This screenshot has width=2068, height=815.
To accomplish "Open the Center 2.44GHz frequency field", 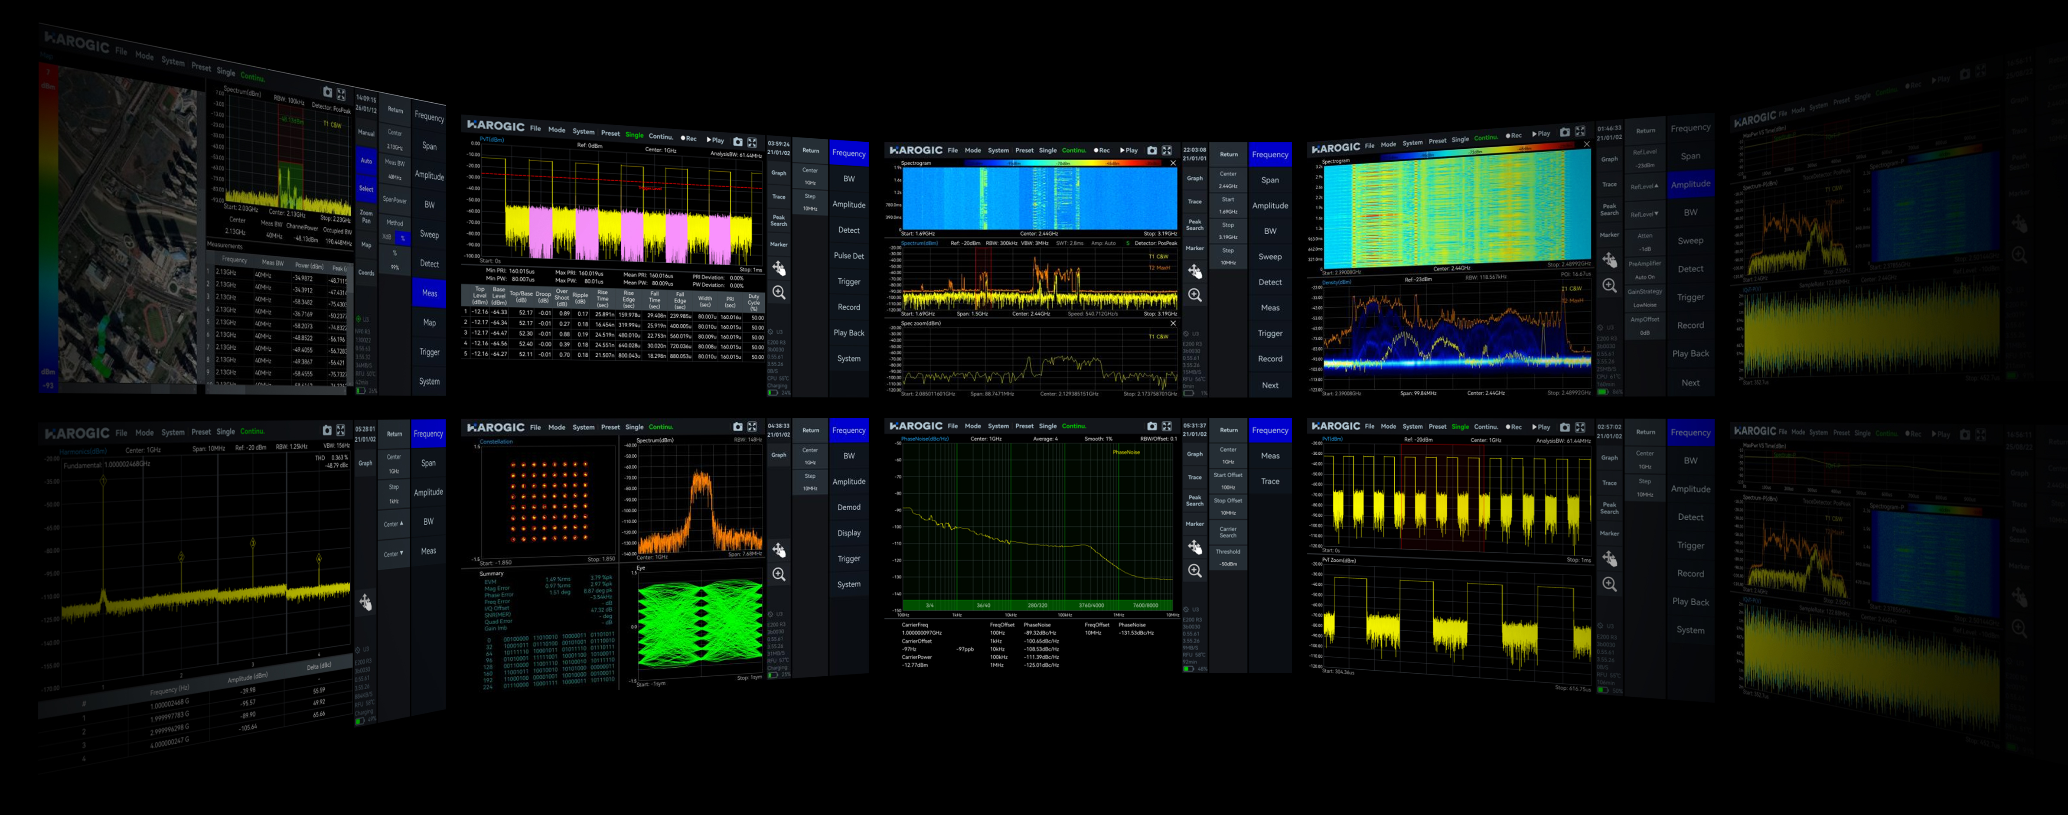I will coord(1228,180).
